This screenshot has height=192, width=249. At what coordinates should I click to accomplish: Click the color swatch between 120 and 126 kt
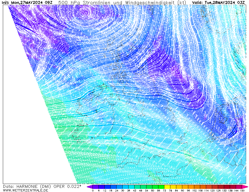pos(215,187)
